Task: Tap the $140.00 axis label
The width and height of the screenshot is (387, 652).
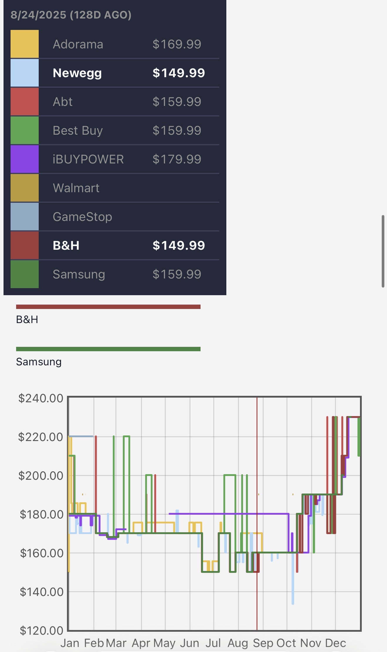Action: point(41,592)
